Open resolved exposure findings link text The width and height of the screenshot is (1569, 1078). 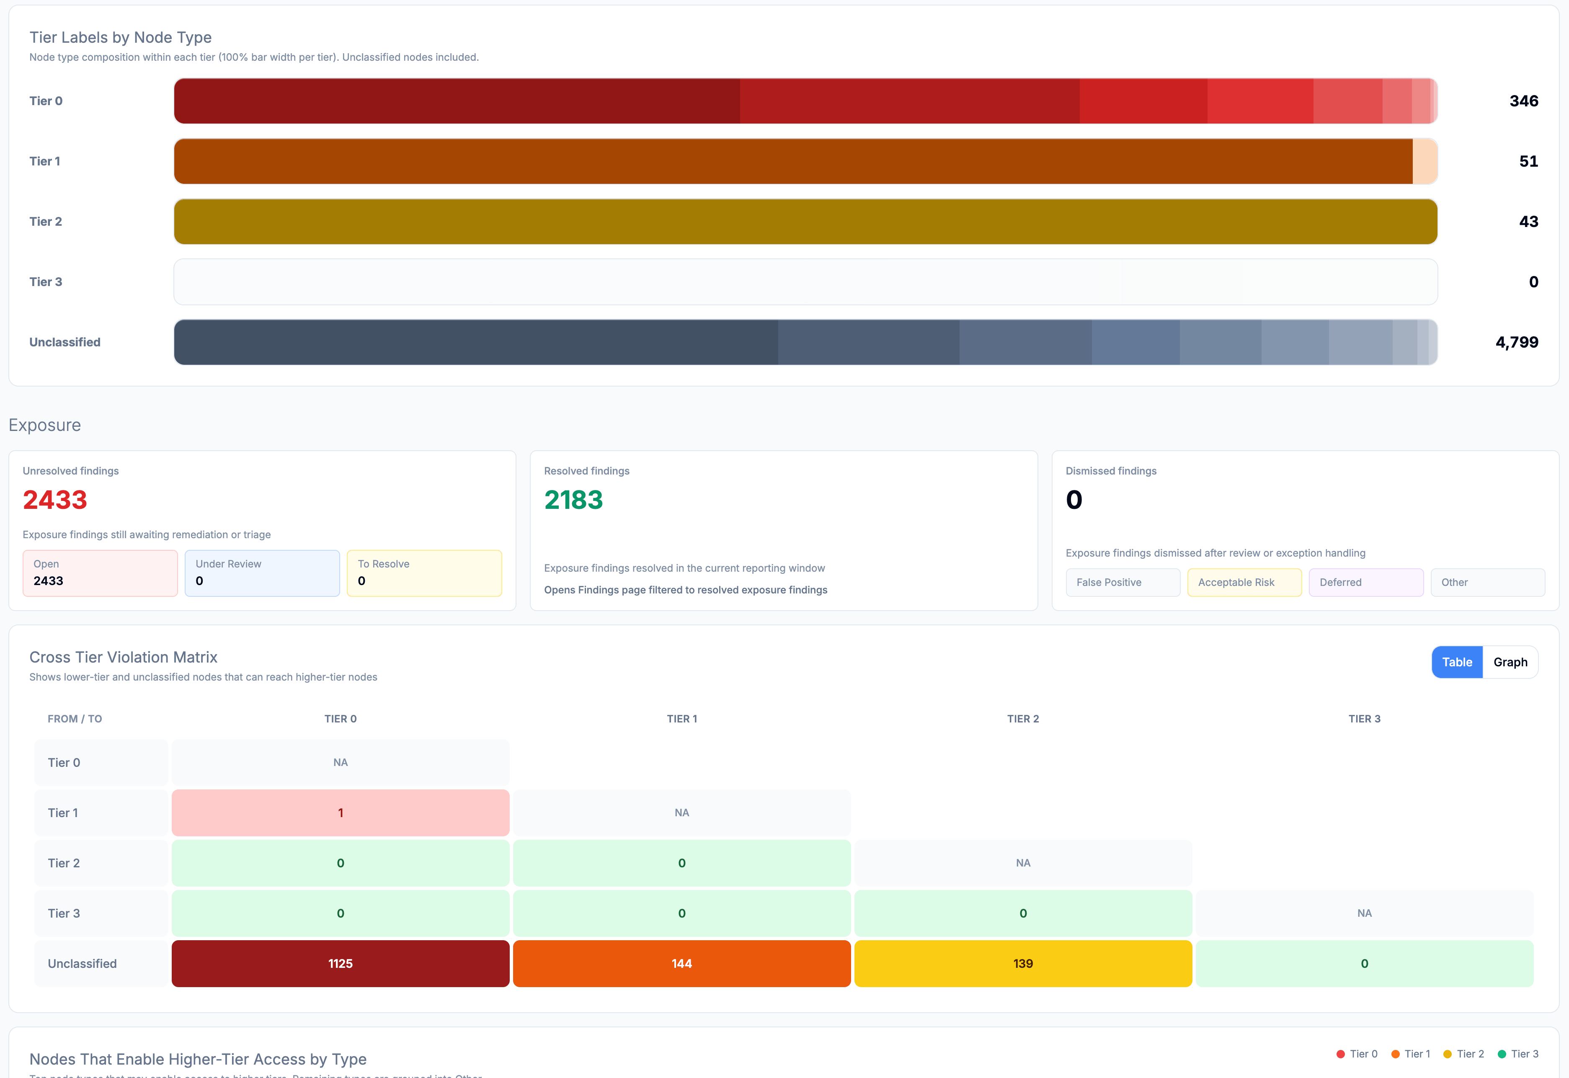tap(686, 590)
